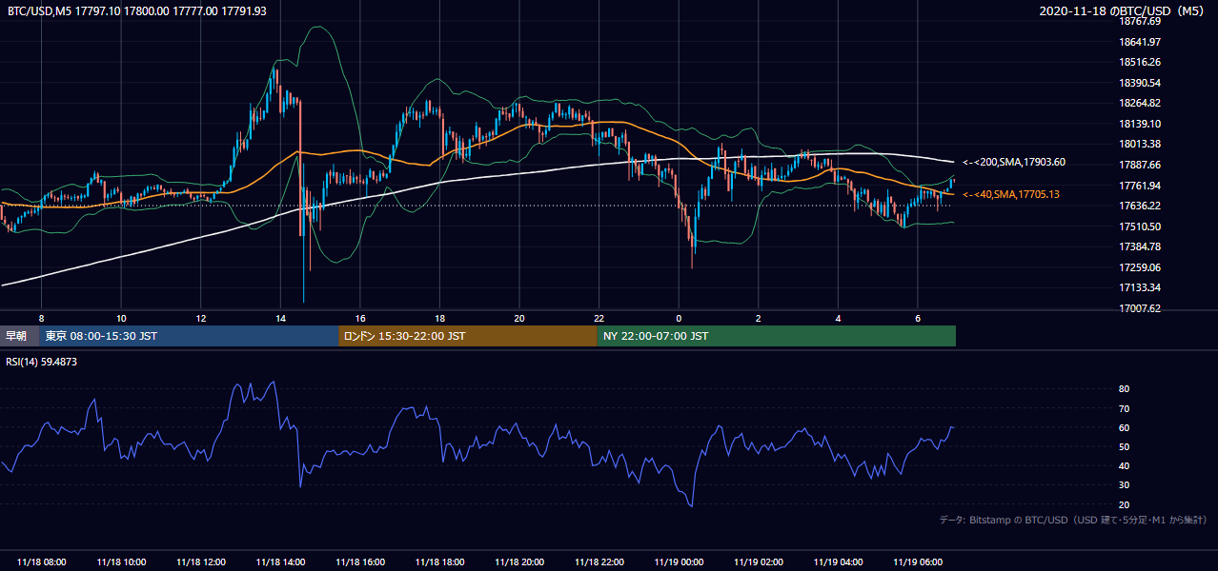
Task: Click hour tick 12 on the price chart axis
Action: tap(201, 318)
